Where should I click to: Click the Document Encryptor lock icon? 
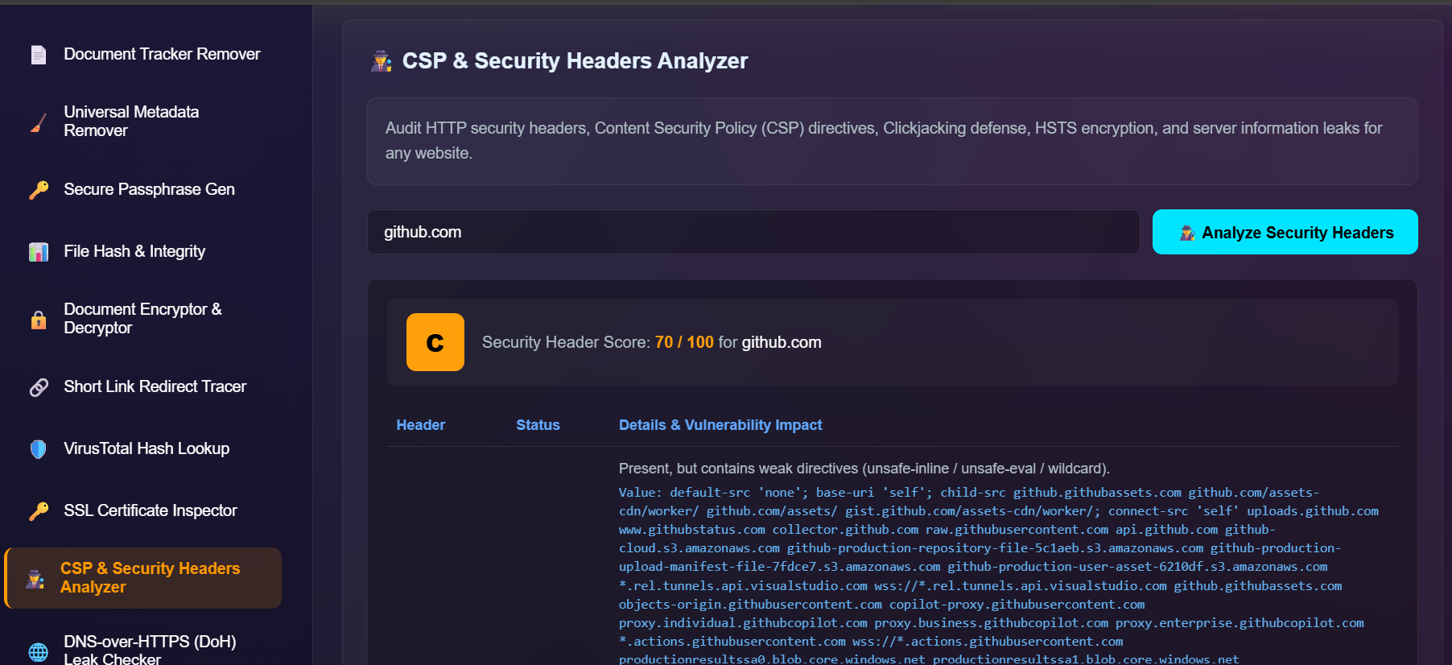pyautogui.click(x=39, y=320)
